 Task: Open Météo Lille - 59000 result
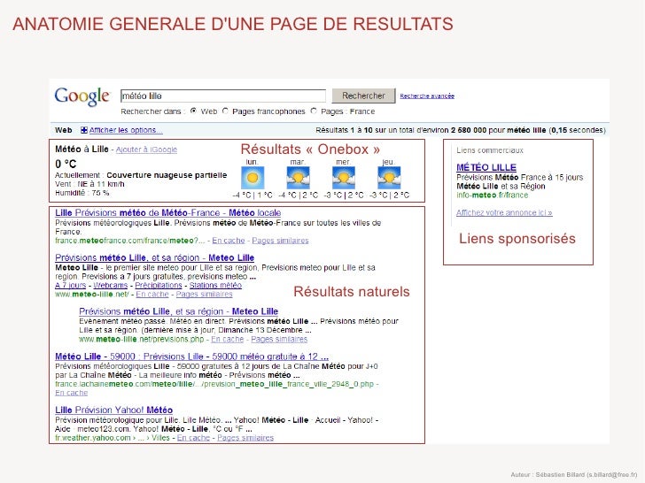(191, 356)
